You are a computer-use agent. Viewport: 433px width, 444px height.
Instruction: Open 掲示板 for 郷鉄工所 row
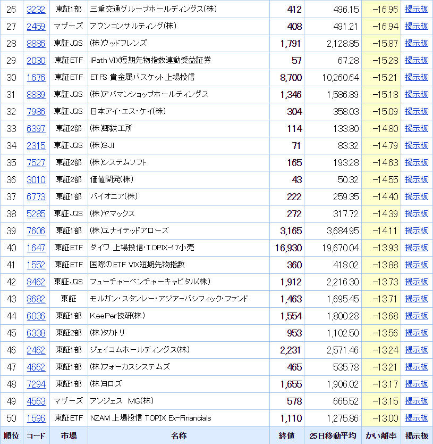pyautogui.click(x=417, y=128)
